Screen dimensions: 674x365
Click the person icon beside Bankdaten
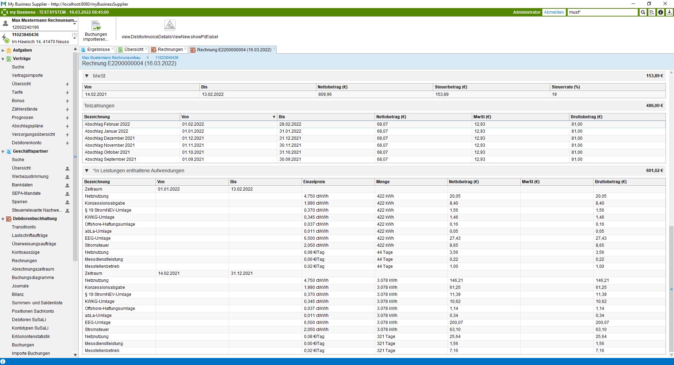click(x=67, y=185)
